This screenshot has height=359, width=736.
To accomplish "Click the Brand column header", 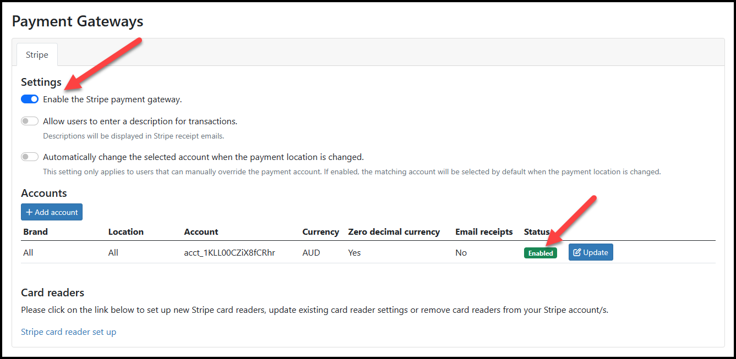I will [x=35, y=232].
